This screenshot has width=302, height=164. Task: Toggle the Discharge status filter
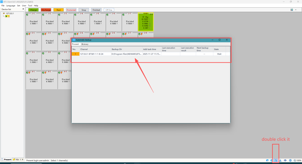[46, 10]
